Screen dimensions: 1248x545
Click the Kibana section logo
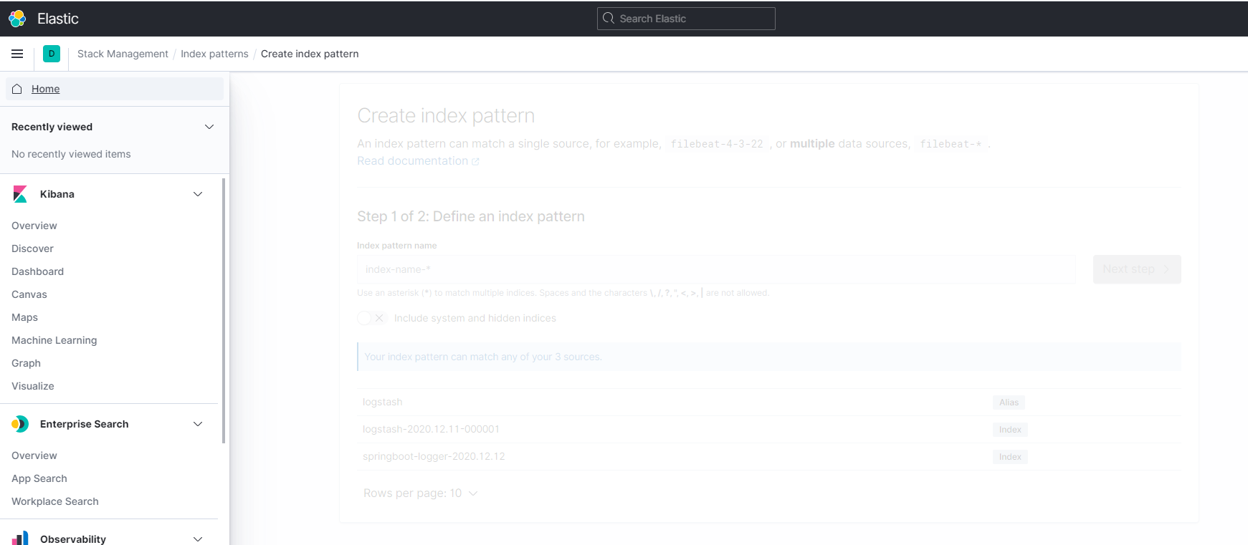pyautogui.click(x=20, y=194)
